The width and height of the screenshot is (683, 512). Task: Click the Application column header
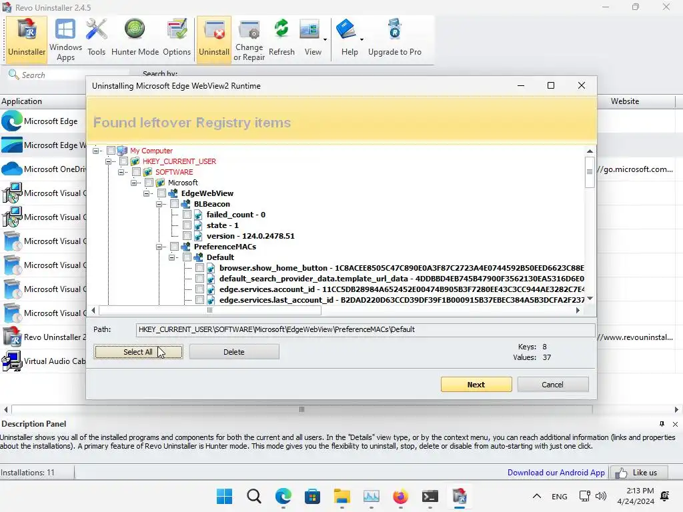tap(43, 101)
